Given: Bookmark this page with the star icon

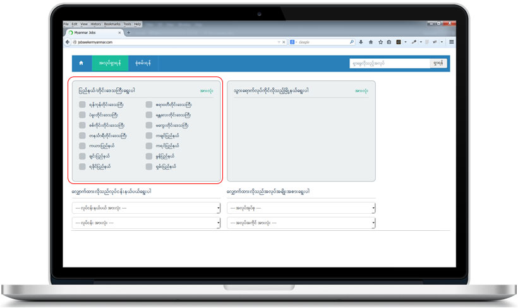Looking at the screenshot, I should click(x=380, y=42).
